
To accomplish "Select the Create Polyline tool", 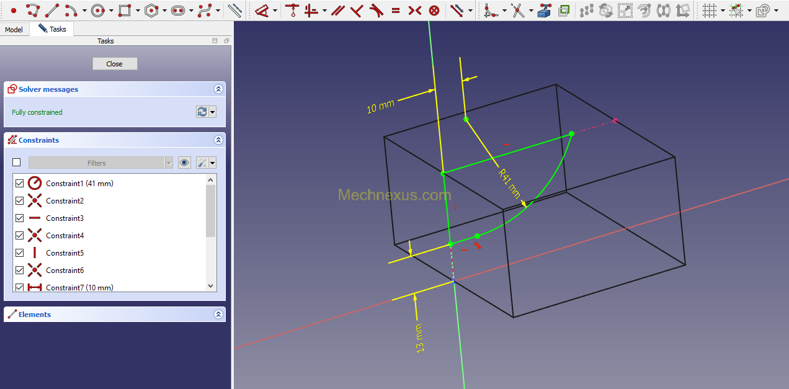I will click(x=33, y=11).
